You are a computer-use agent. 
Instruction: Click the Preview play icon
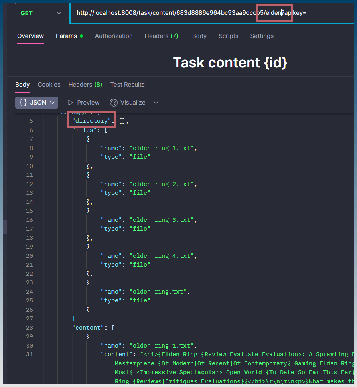(x=70, y=103)
